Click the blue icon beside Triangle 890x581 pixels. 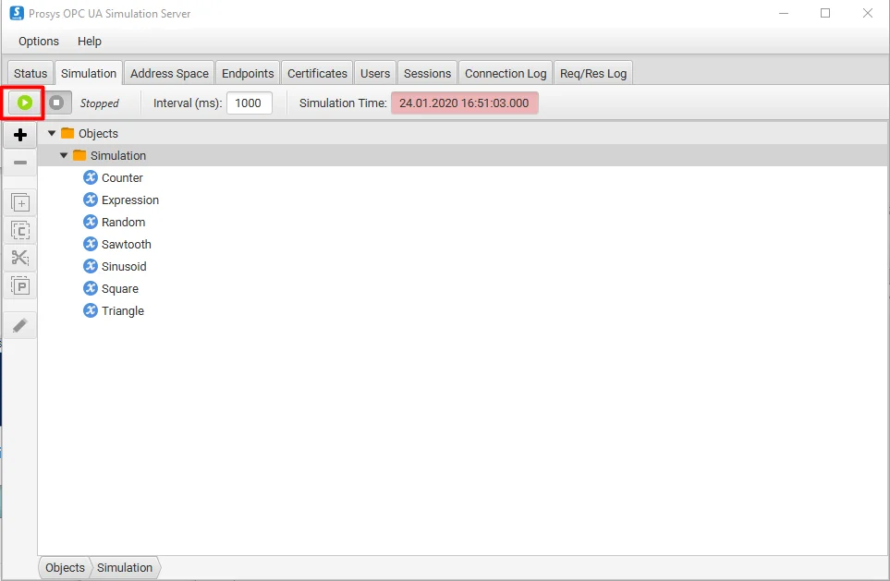coord(91,310)
